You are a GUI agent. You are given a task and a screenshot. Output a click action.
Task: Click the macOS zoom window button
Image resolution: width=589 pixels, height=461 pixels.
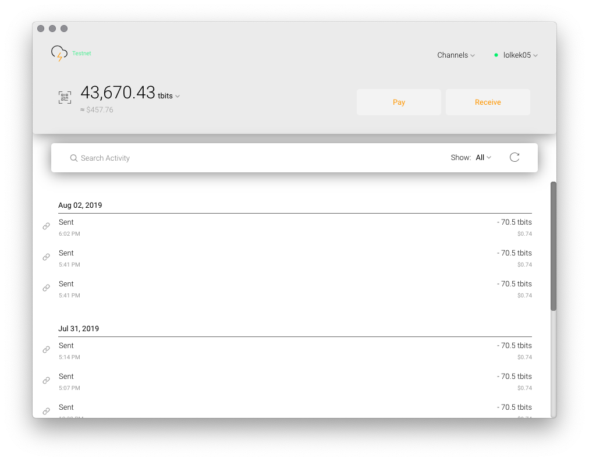coord(64,29)
